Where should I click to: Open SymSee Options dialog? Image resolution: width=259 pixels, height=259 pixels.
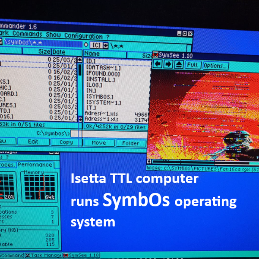(215, 66)
